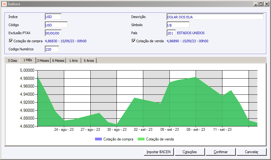This screenshot has width=271, height=160.
Task: Click the Codigo Numérico field
Action: [x=52, y=49]
